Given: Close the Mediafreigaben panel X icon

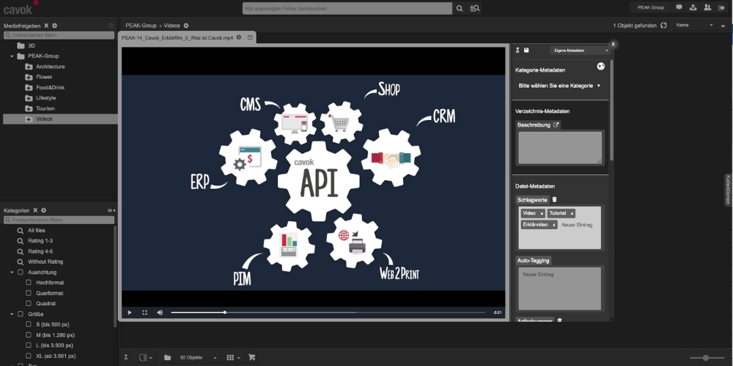Looking at the screenshot, I should click(x=46, y=26).
